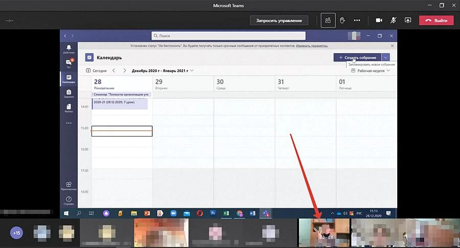Open the 15:13 clock in tray
Viewport: 460px width, 248px height.
374,213
